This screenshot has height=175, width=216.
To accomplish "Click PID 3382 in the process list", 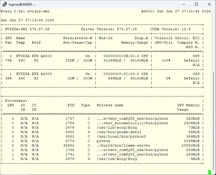I will tap(70, 132).
